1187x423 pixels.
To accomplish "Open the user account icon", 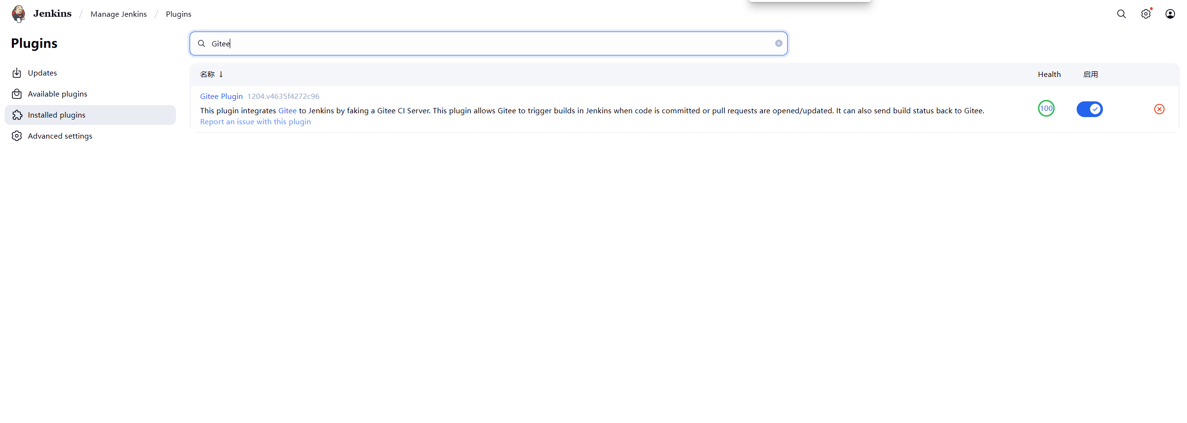I will [x=1170, y=14].
